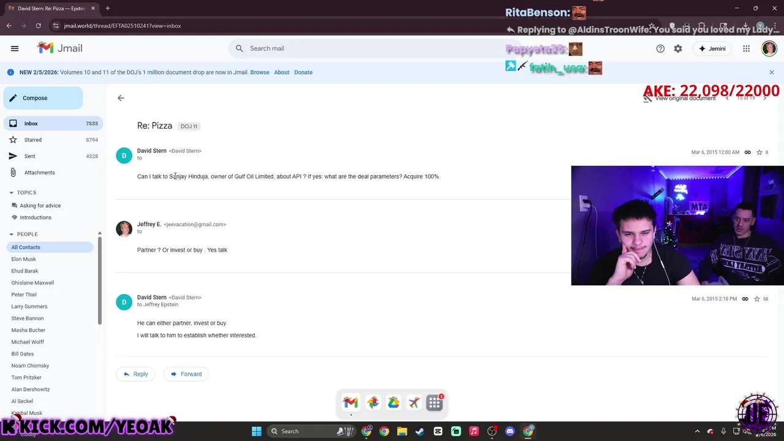This screenshot has width=784, height=441.
Task: Select Tom Pritzker contact
Action: 26,377
